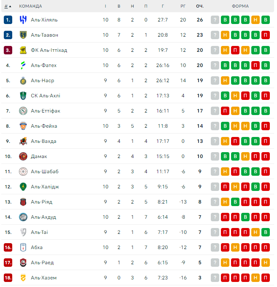This screenshot has height=287, width=277.
Task: Click the Аль-Таавон team crest
Action: (x=23, y=35)
